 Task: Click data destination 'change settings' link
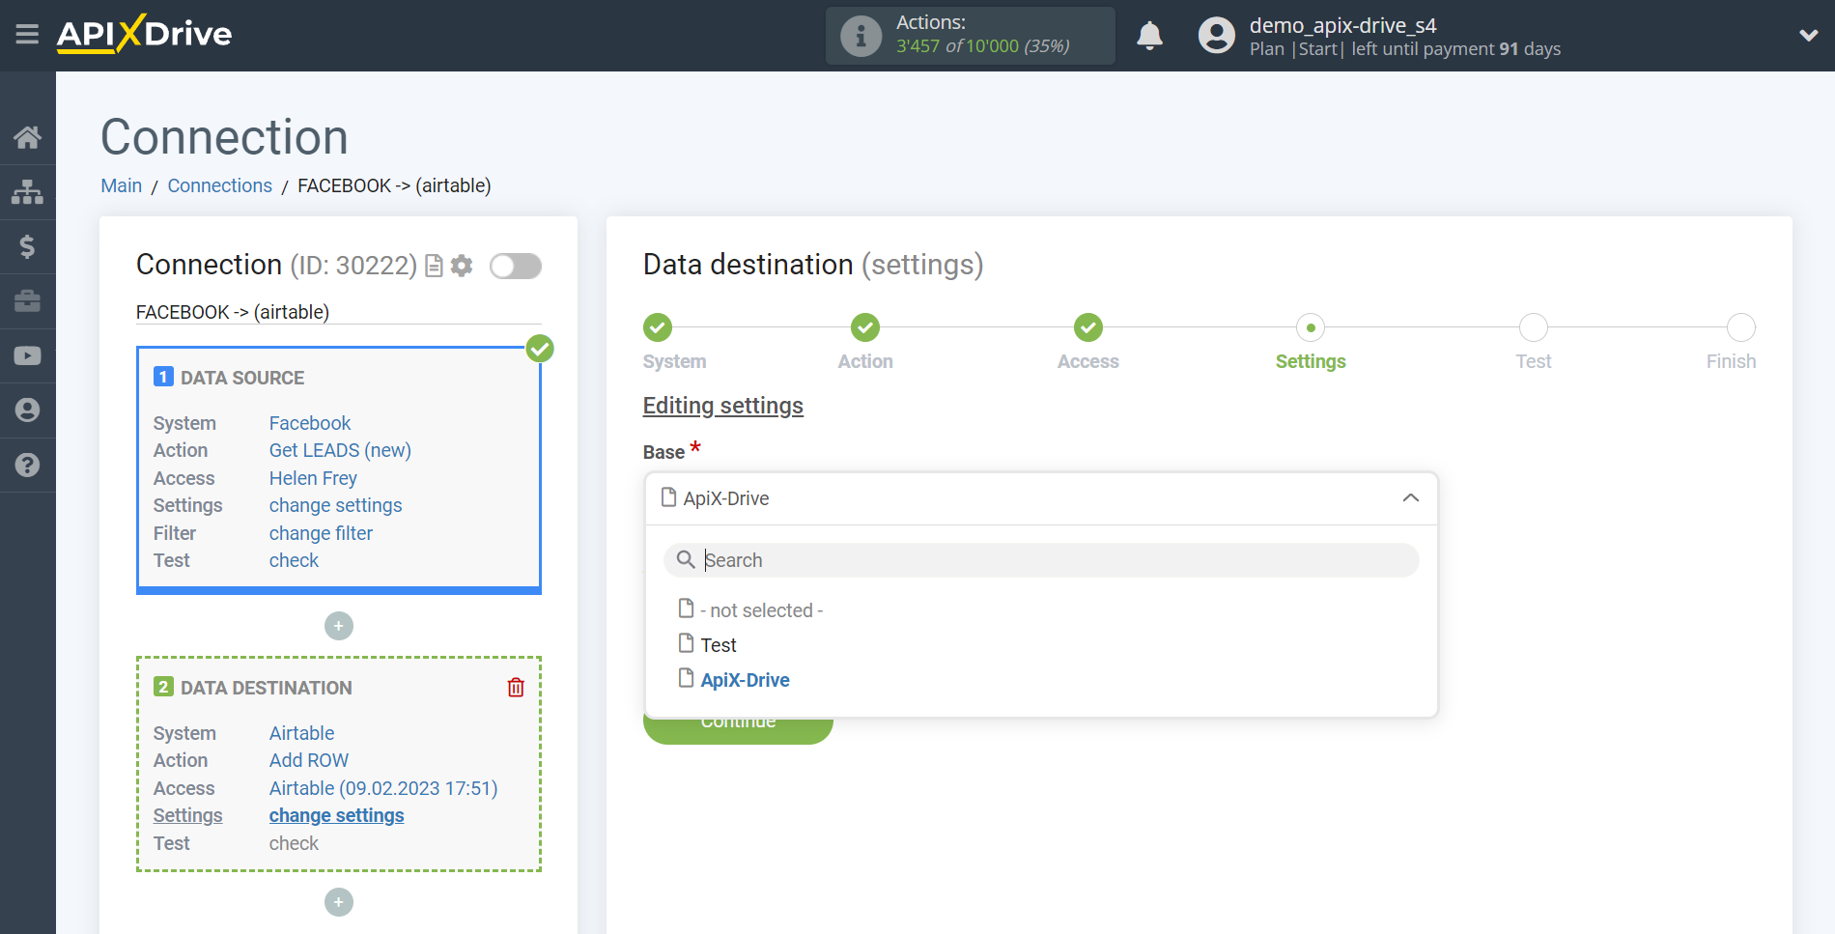[336, 815]
